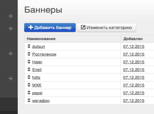Click the date link in hdts row

134,77
